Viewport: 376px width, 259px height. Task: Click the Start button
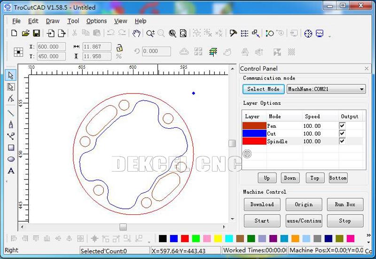pos(262,220)
